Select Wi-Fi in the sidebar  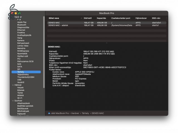pos(20,98)
